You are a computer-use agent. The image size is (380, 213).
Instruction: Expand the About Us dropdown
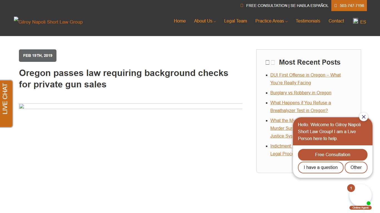[203, 21]
